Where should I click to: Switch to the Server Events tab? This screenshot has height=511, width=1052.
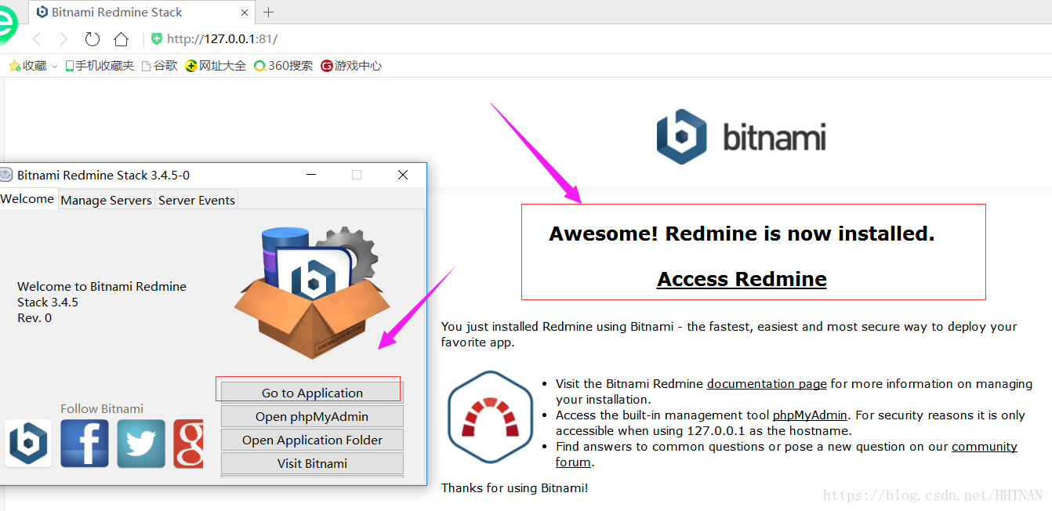[196, 200]
